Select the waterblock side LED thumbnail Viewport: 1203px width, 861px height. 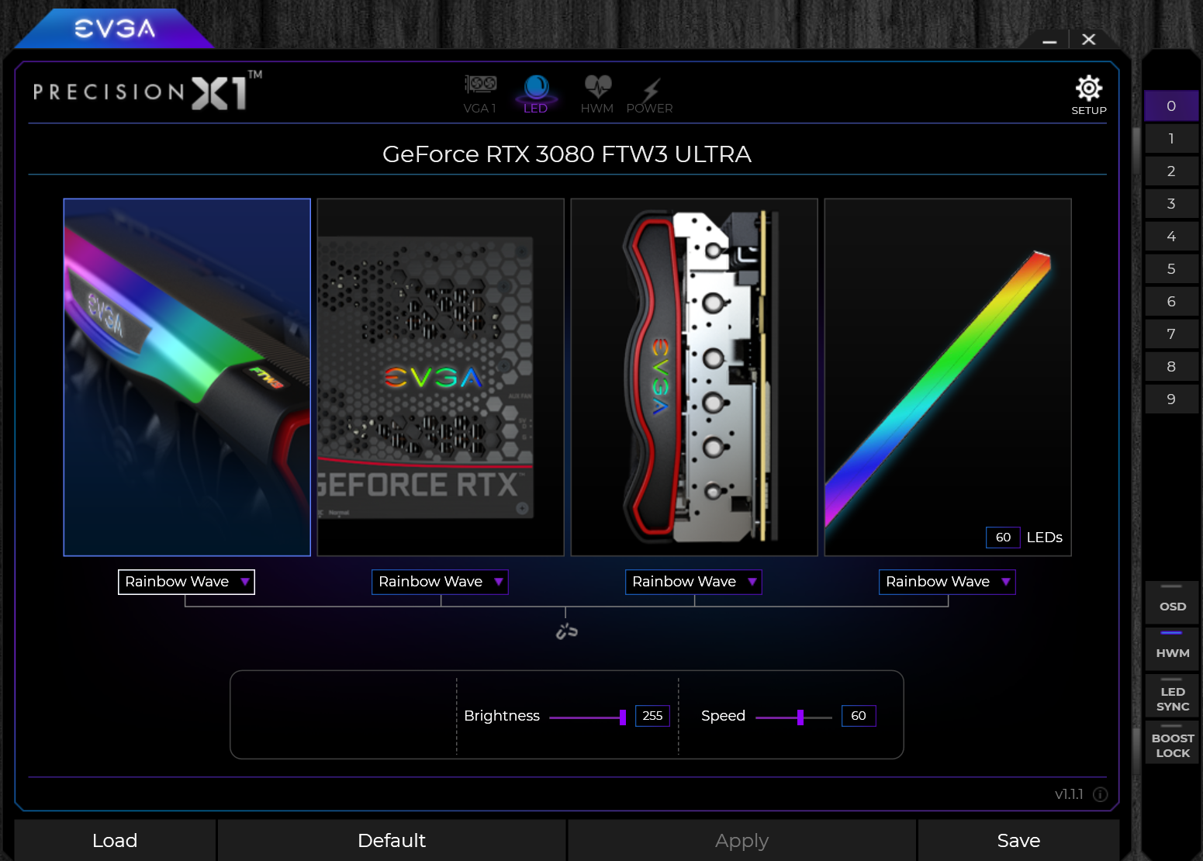point(694,377)
